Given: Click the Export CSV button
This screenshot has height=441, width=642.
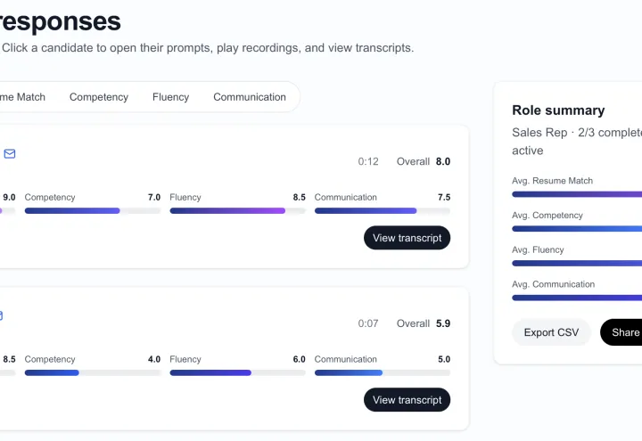Looking at the screenshot, I should (551, 332).
